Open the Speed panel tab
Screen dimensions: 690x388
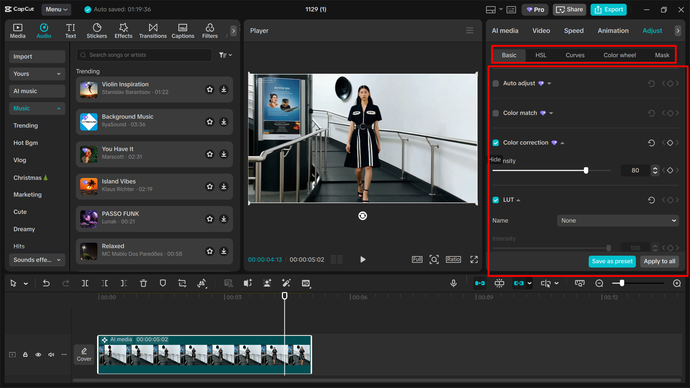[574, 31]
